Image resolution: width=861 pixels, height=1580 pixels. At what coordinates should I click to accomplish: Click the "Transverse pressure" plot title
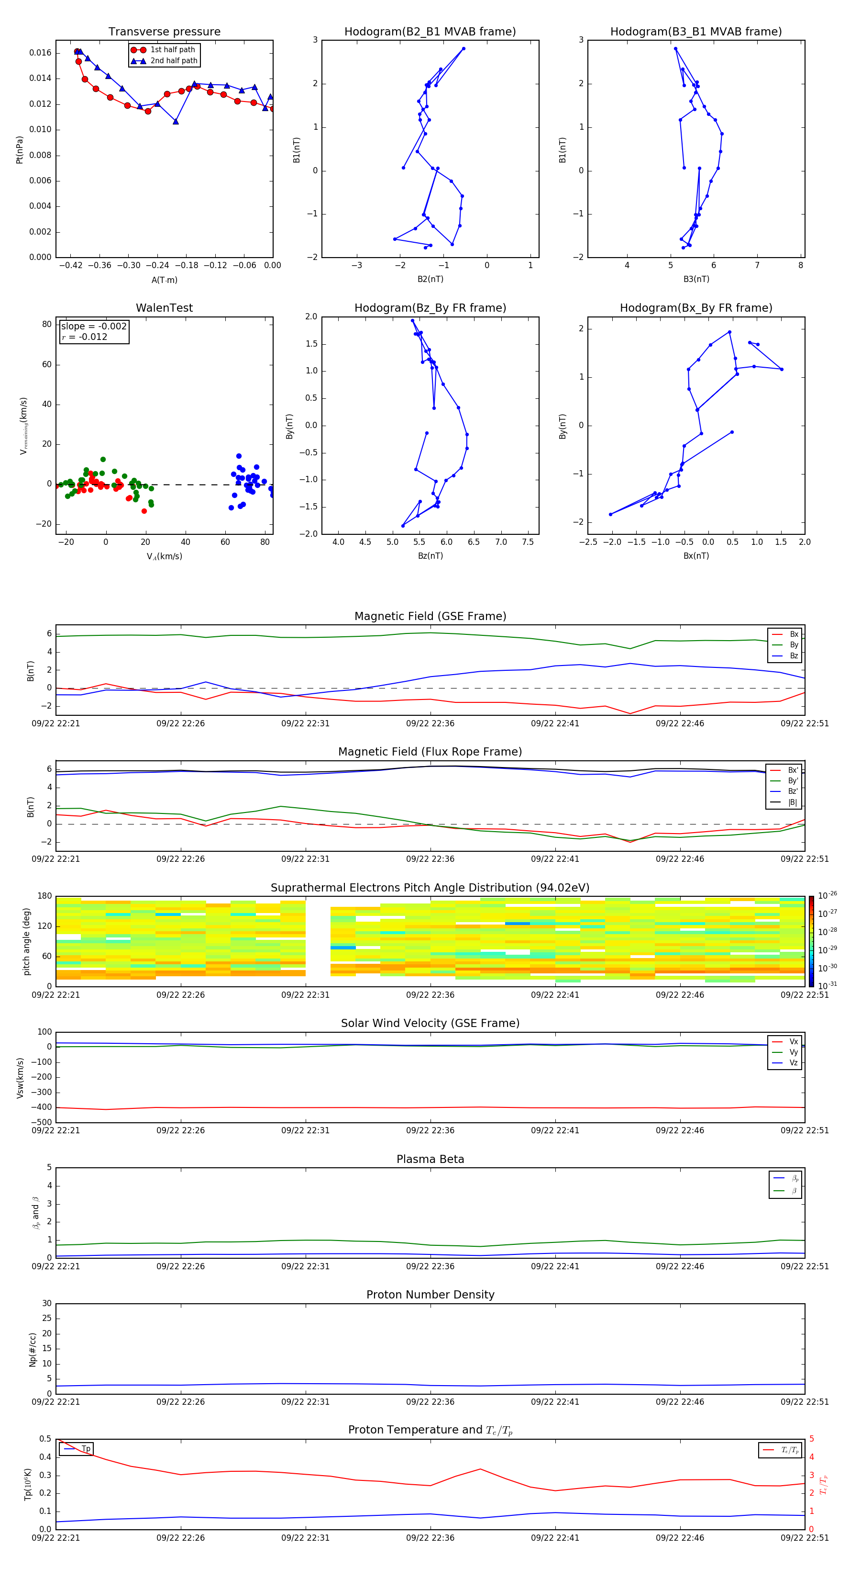point(164,32)
